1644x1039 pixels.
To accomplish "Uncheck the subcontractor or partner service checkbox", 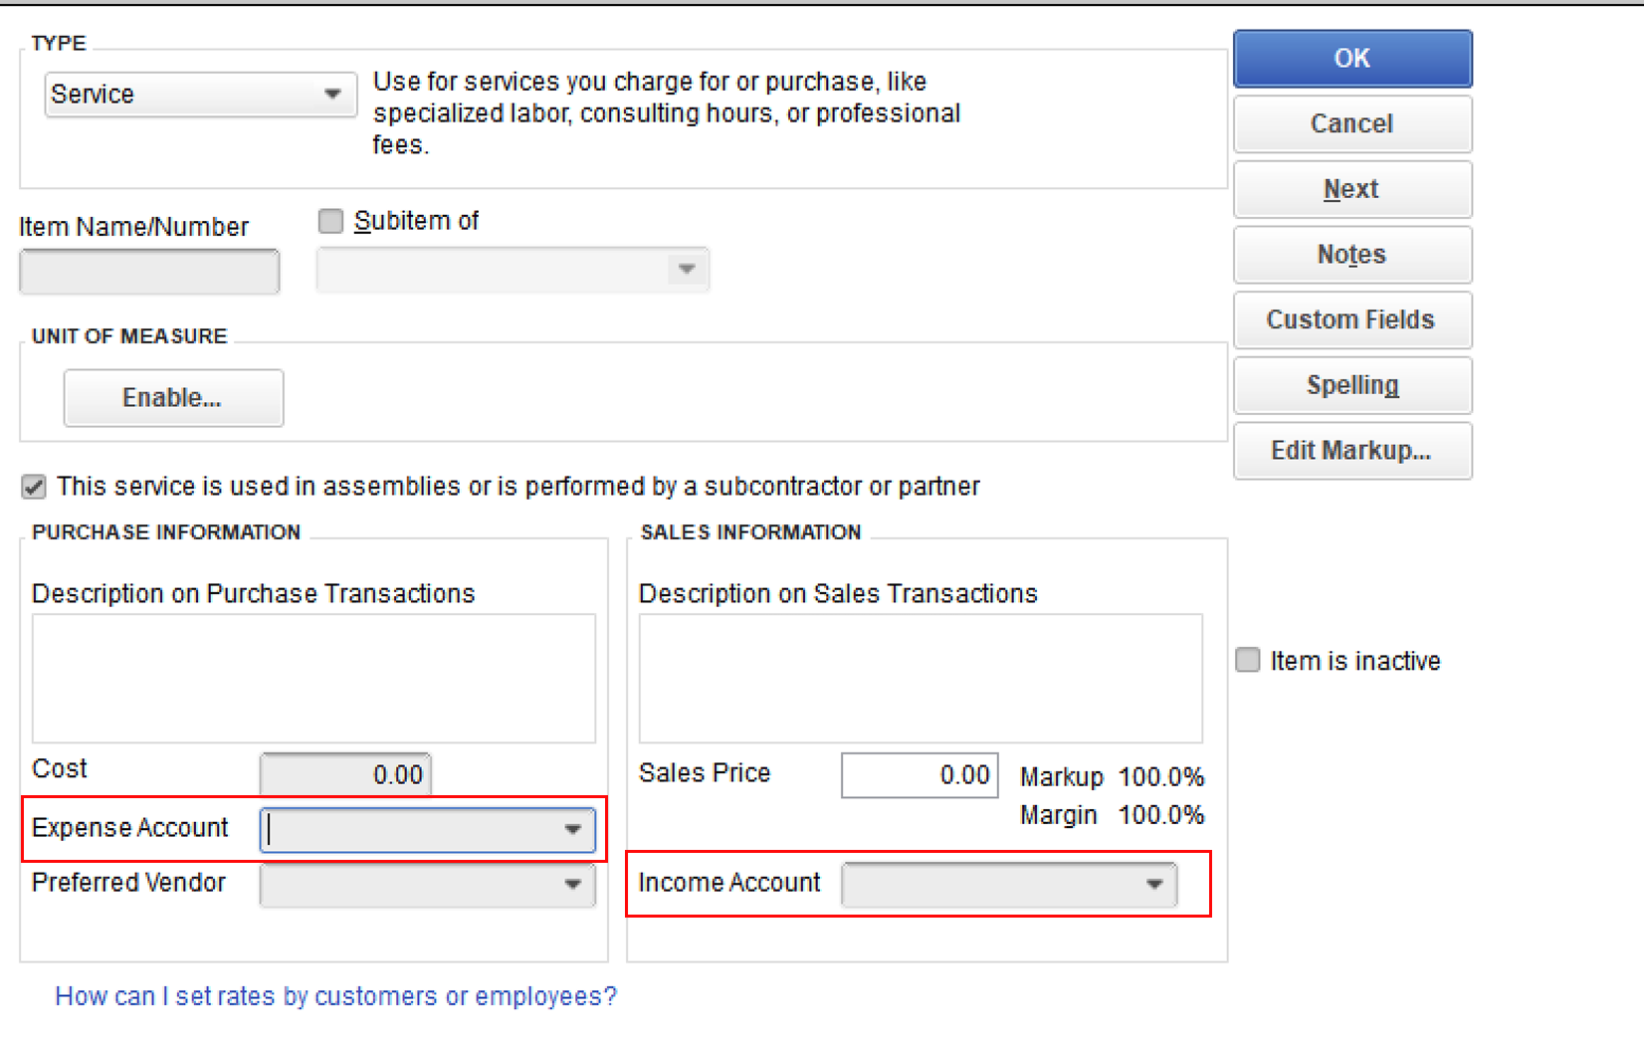I will point(34,487).
